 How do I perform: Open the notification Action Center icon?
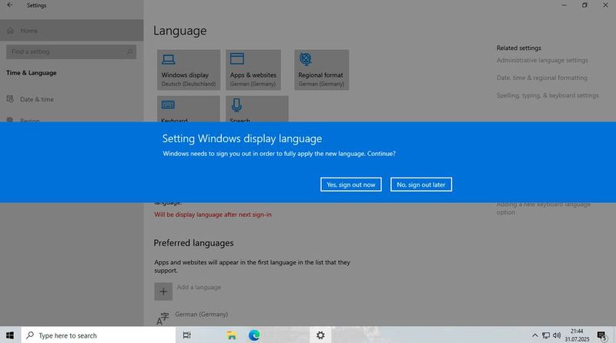(x=602, y=335)
